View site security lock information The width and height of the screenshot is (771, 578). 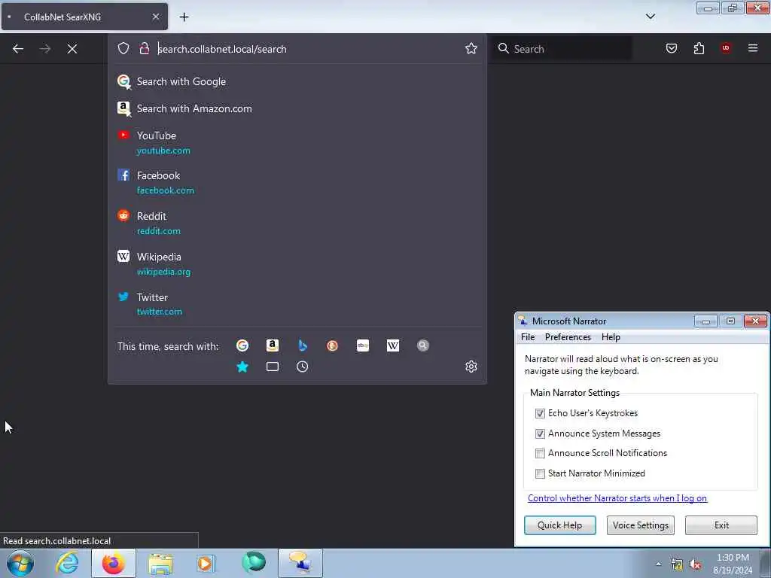[x=144, y=48]
